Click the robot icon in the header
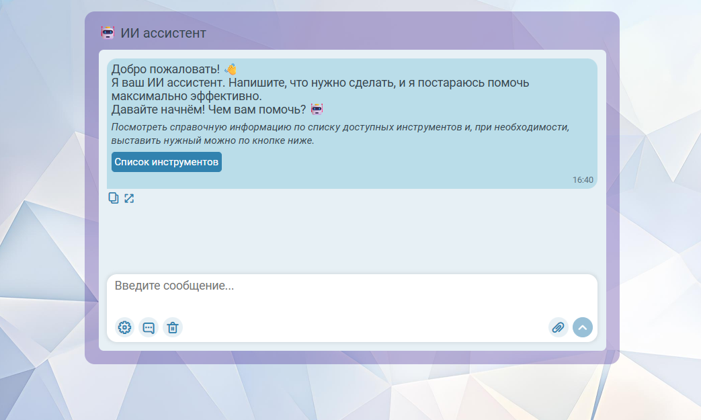The width and height of the screenshot is (701, 420). coord(108,32)
